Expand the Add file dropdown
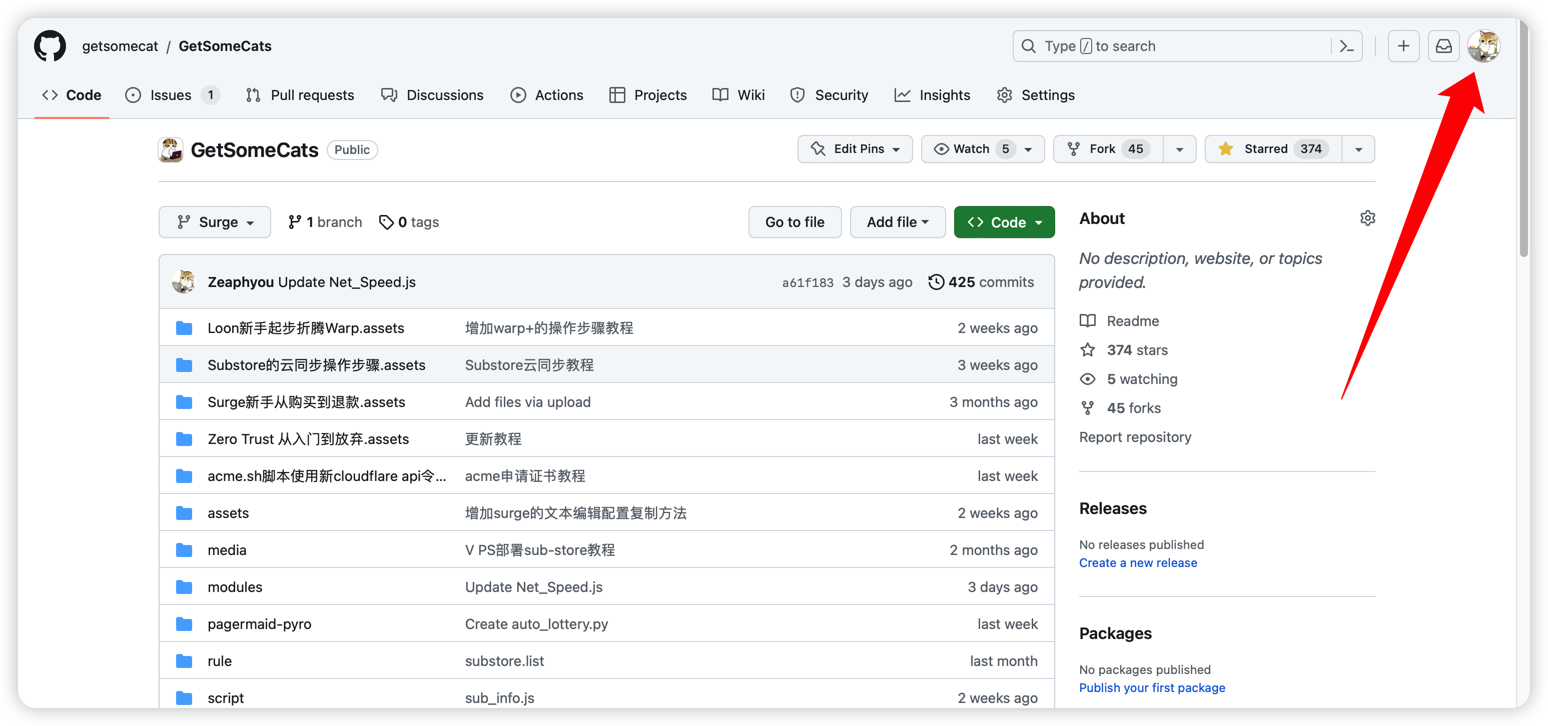Screen dimensions: 1548x726 [x=897, y=222]
